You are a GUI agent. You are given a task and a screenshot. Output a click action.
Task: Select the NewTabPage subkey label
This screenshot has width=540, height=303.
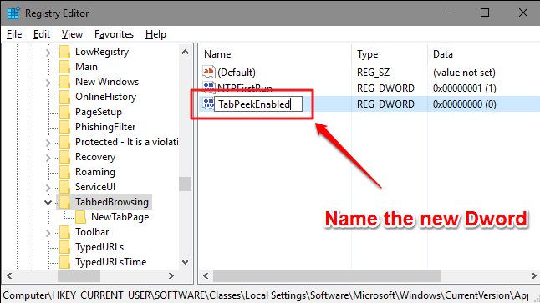coord(120,217)
